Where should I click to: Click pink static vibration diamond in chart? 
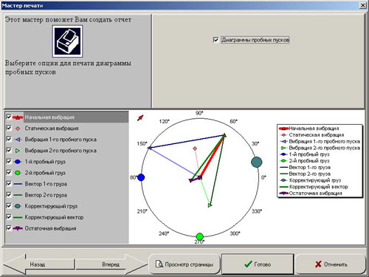coord(195,148)
